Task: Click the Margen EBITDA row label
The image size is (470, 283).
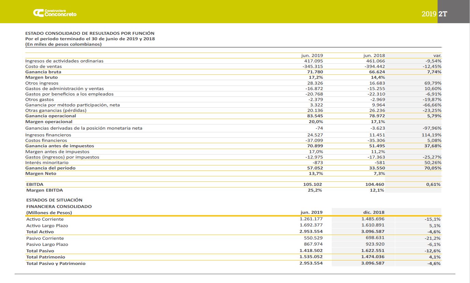Action: pyautogui.click(x=44, y=190)
